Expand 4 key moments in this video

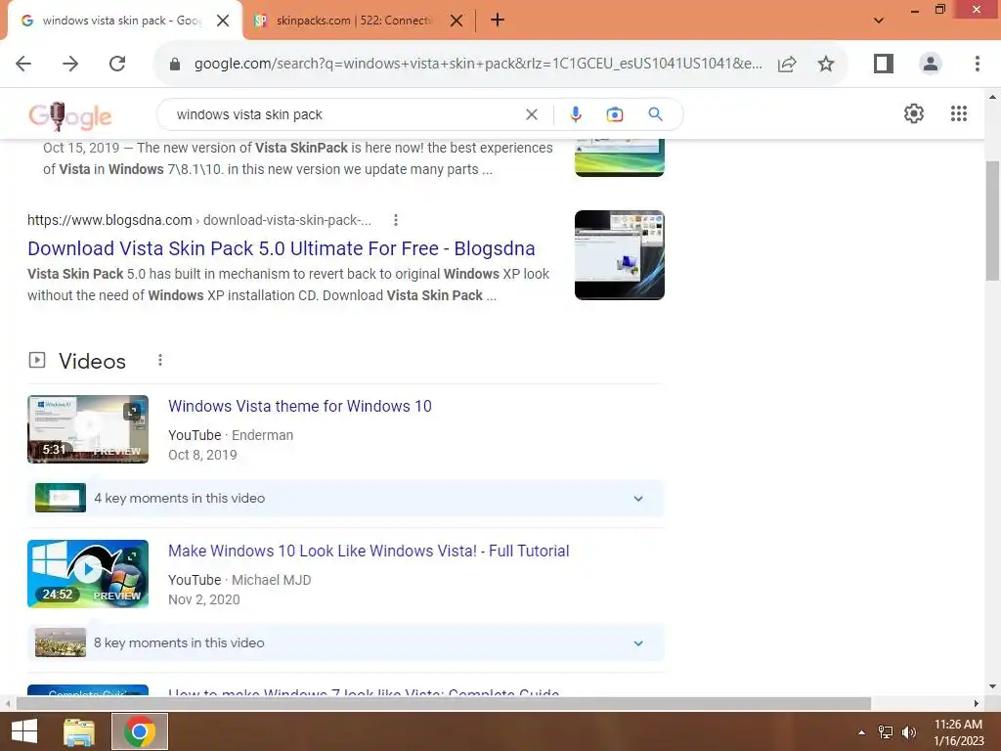(345, 498)
